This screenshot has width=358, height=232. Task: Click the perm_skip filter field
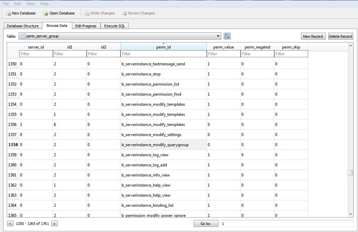291,54
